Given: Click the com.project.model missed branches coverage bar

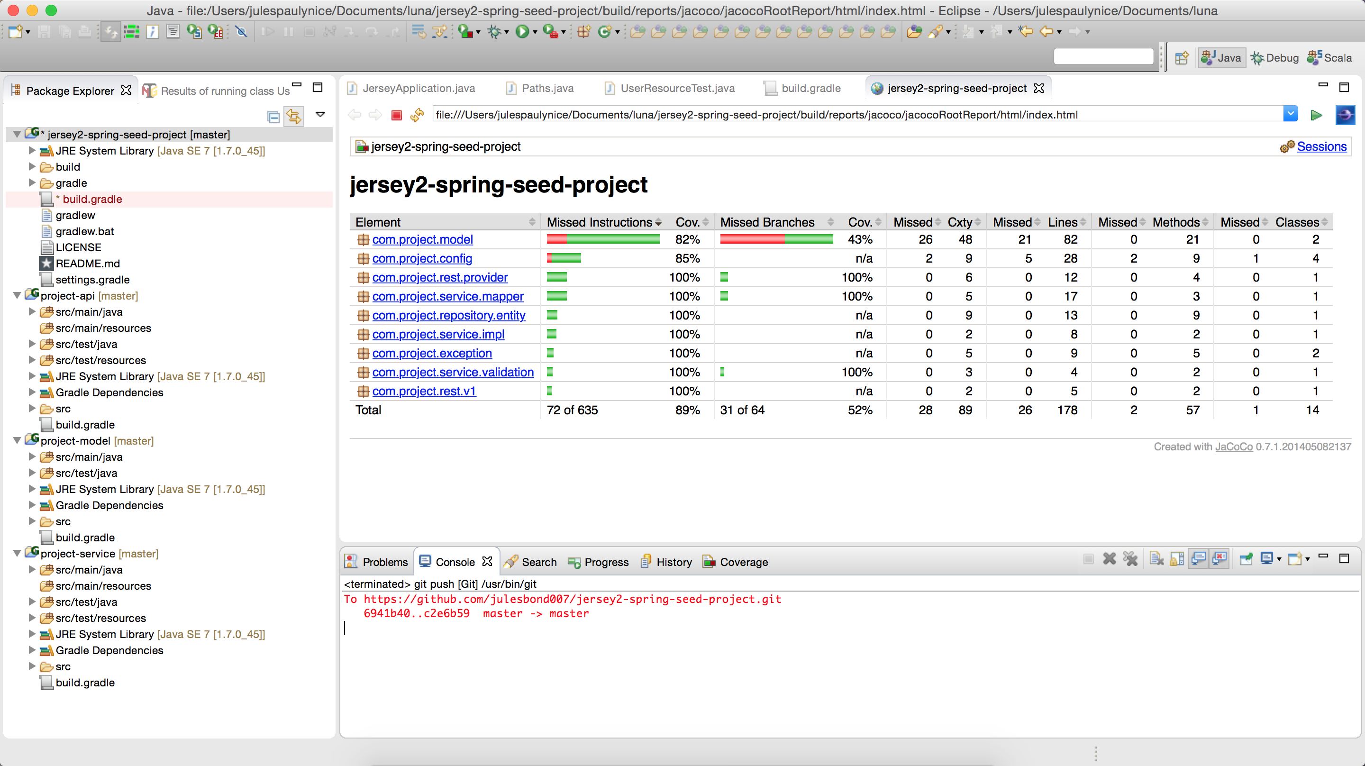Looking at the screenshot, I should tap(776, 239).
